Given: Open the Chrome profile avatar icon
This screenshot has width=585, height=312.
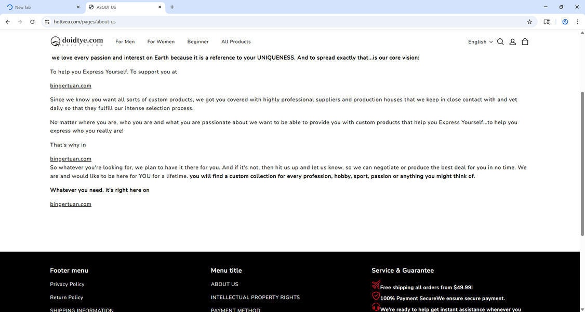Looking at the screenshot, I should pyautogui.click(x=565, y=22).
